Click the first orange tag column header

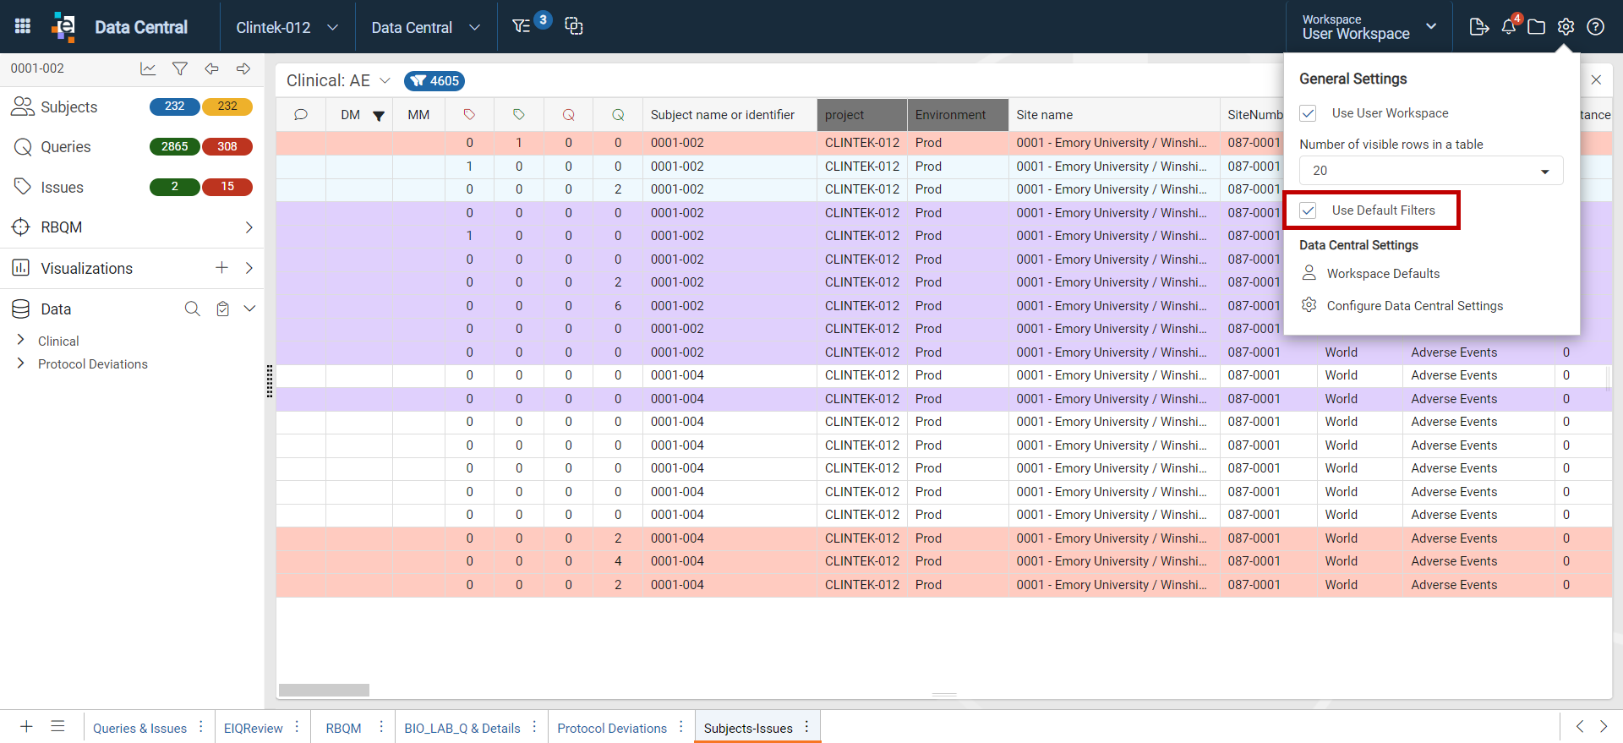(x=469, y=115)
